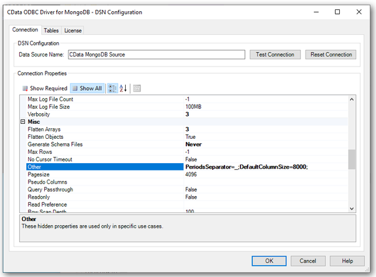The width and height of the screenshot is (376, 277).
Task: Click the Reset Connection button
Action: [x=331, y=55]
